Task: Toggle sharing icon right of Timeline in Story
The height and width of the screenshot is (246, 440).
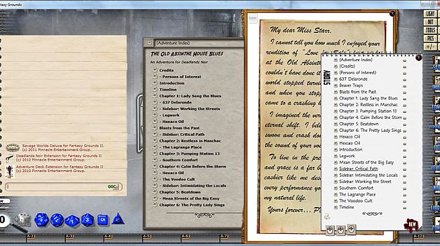Action: [404, 208]
